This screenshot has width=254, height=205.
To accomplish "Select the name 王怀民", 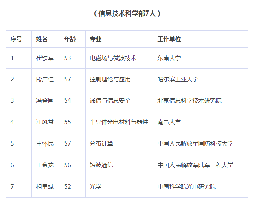I will pos(45,144).
